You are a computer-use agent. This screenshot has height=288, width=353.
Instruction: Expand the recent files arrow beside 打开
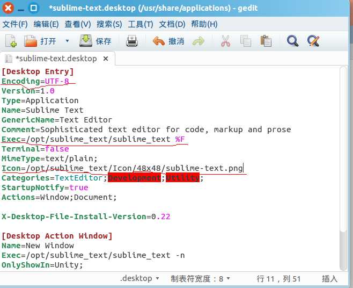[67, 41]
